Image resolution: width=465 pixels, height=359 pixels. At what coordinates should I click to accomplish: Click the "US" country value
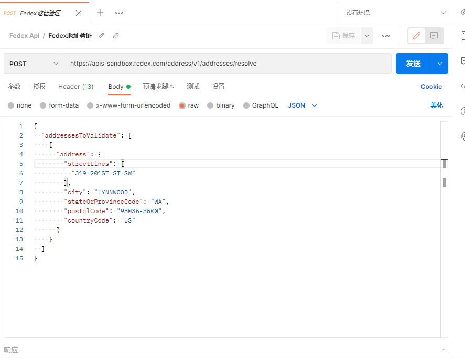click(x=128, y=220)
